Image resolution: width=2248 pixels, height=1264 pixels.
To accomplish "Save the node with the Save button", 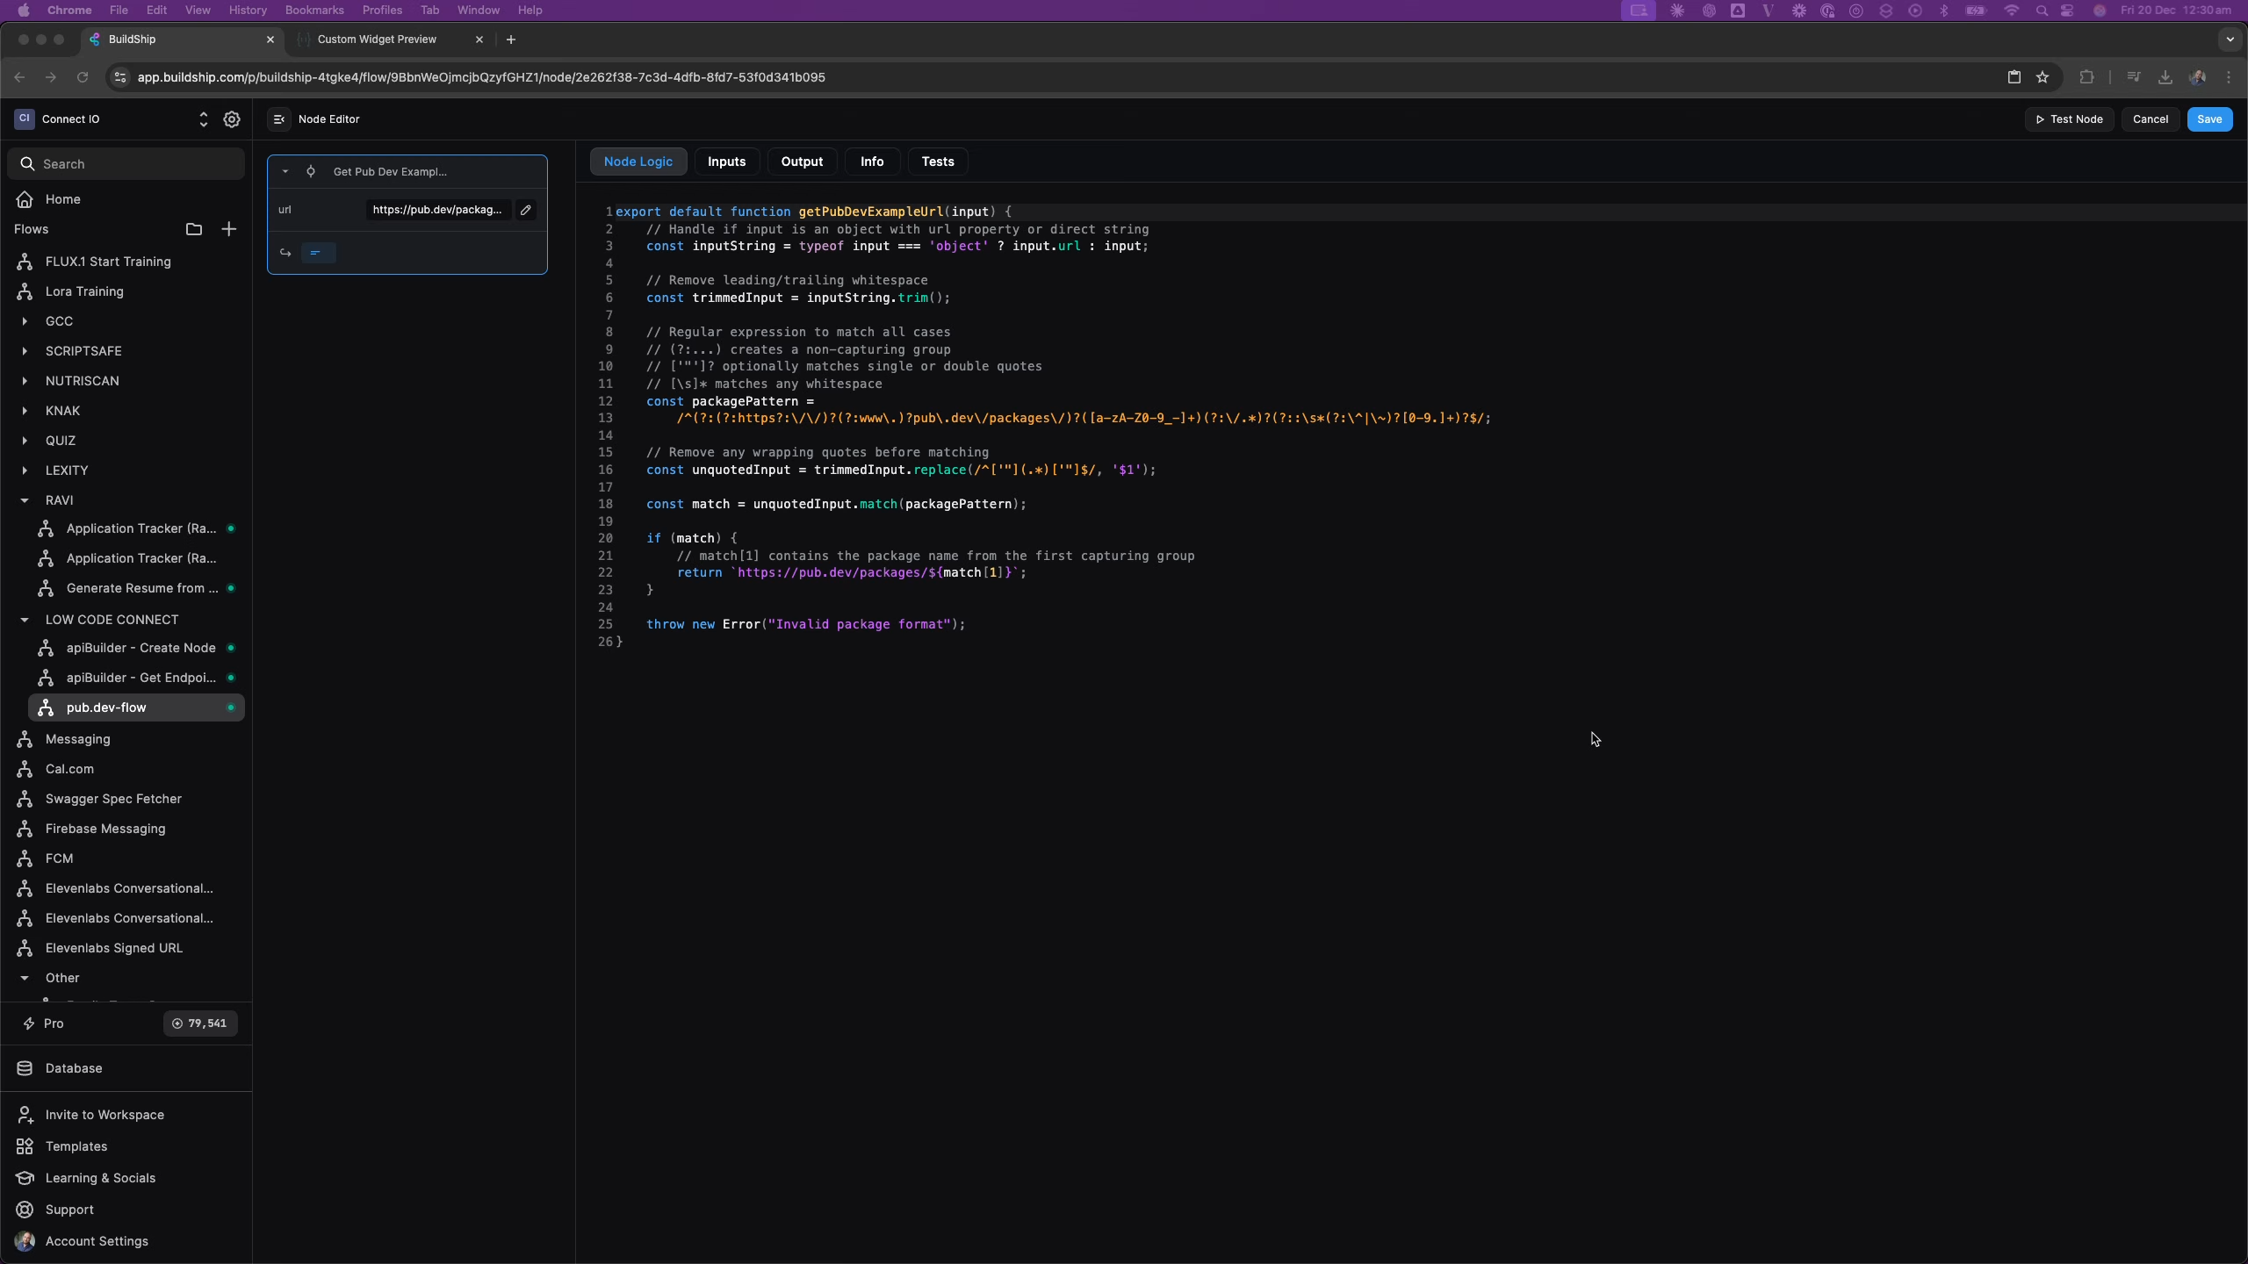I will click(x=2208, y=118).
